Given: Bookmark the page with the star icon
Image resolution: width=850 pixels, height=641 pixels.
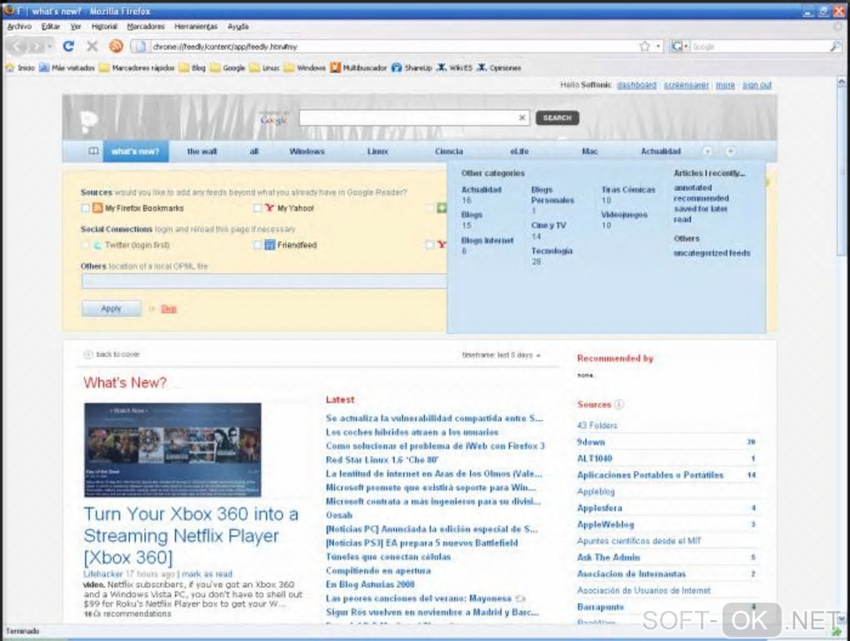Looking at the screenshot, I should click(x=644, y=47).
